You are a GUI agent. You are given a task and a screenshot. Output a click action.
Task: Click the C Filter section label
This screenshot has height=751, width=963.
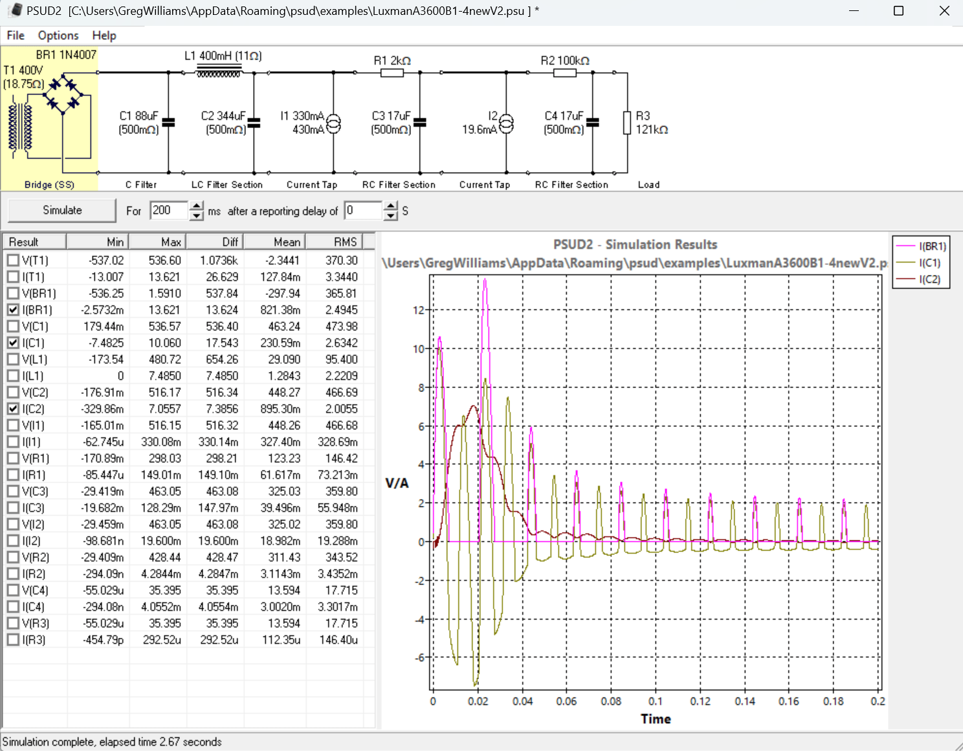pos(141,185)
